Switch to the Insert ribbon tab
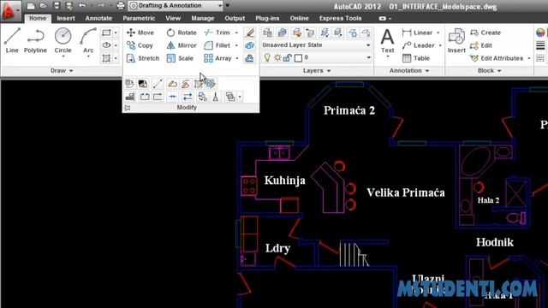This screenshot has width=548, height=308. [x=66, y=18]
